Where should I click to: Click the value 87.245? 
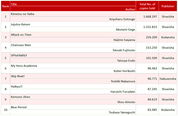tap(152, 89)
